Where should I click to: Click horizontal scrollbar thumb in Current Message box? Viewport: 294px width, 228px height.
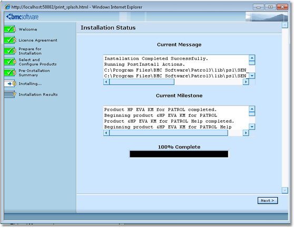(x=142, y=82)
